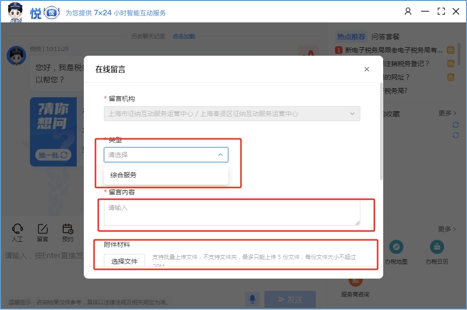Choose 综合服务 from the type list
This screenshot has width=467, height=310.
coord(124,175)
